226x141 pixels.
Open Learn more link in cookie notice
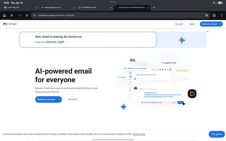click(139, 134)
